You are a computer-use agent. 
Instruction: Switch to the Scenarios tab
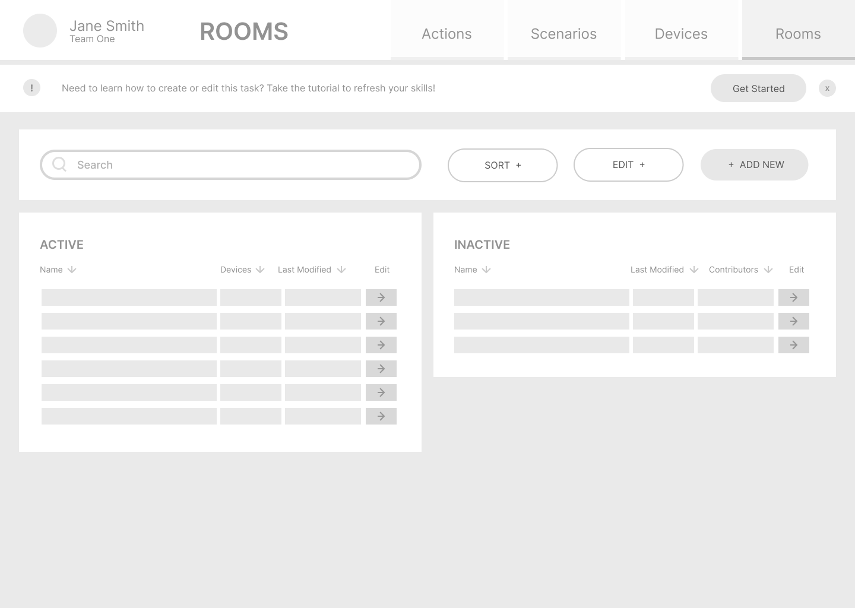[x=563, y=33]
